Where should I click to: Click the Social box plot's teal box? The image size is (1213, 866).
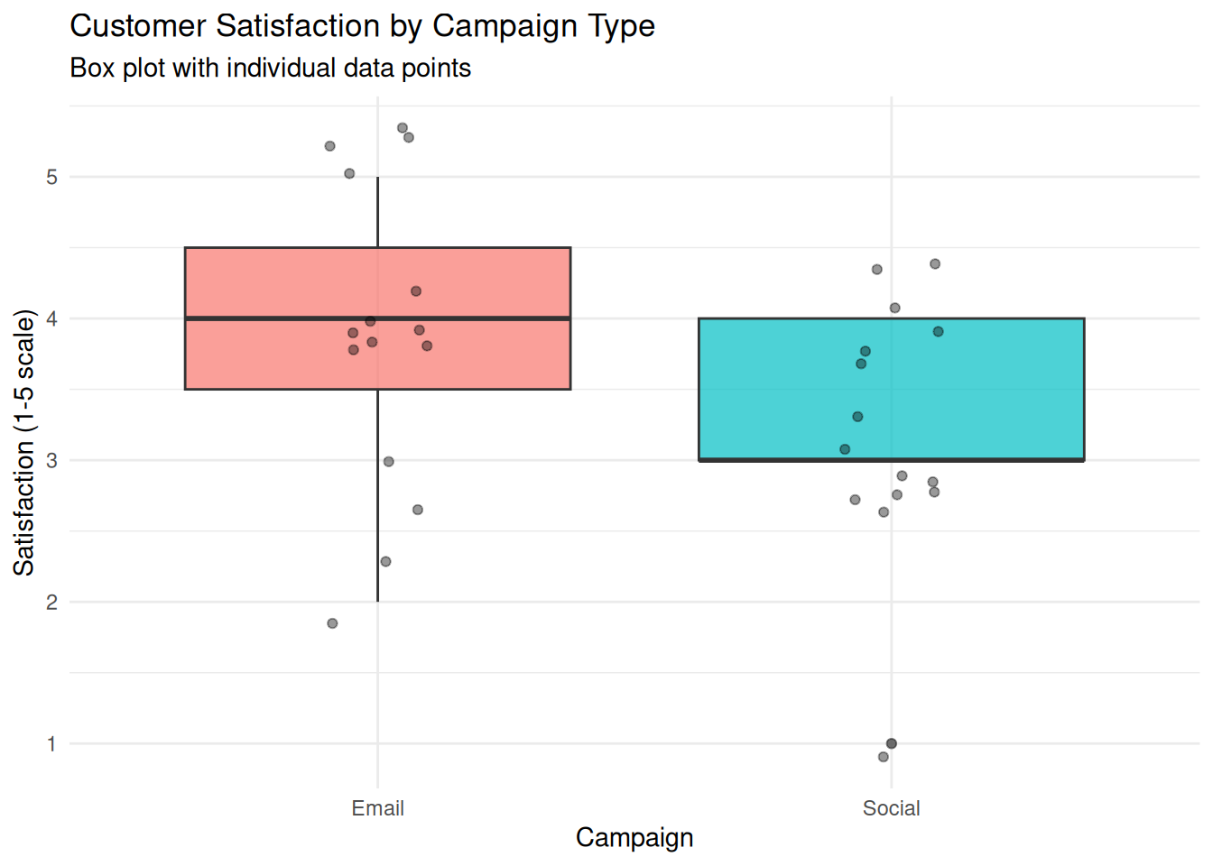[891, 389]
